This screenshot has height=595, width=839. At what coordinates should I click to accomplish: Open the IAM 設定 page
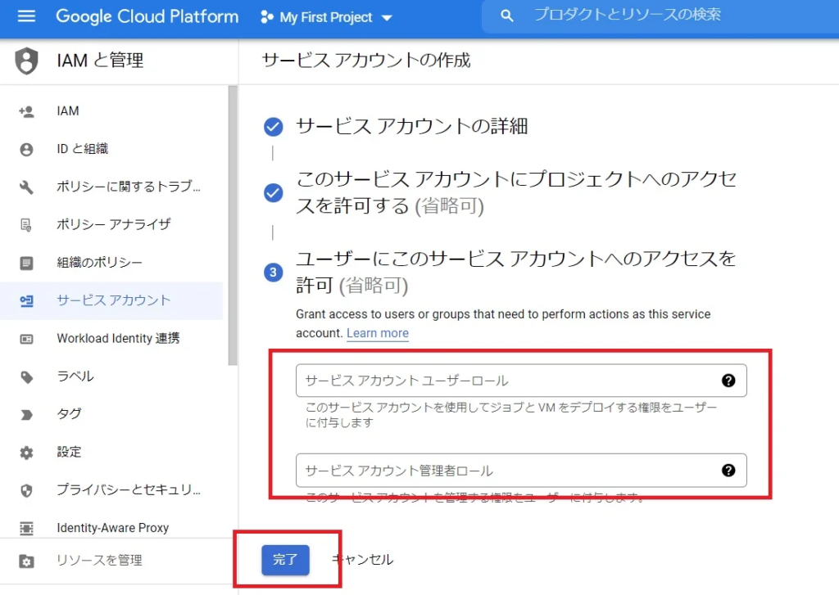coord(69,452)
